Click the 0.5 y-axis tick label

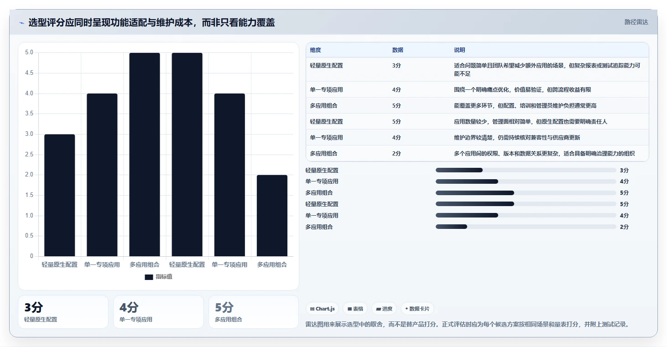point(29,236)
